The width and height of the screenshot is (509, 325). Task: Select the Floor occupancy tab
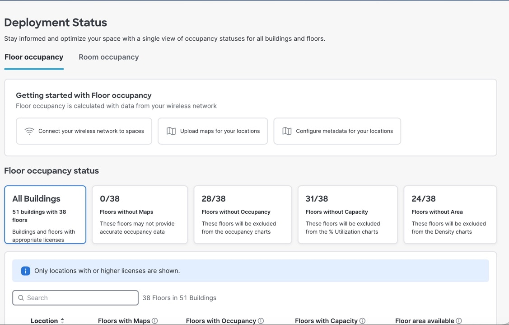coord(34,57)
